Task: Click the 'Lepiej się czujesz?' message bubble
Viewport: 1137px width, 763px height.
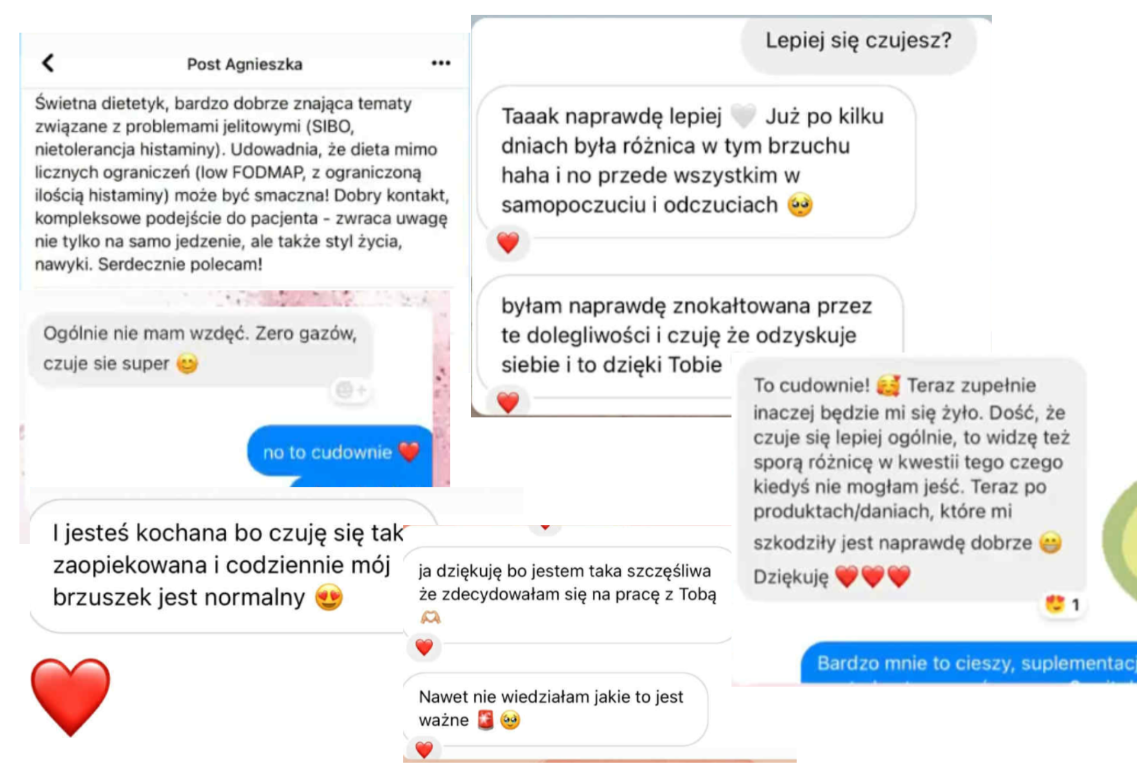Action: (858, 41)
